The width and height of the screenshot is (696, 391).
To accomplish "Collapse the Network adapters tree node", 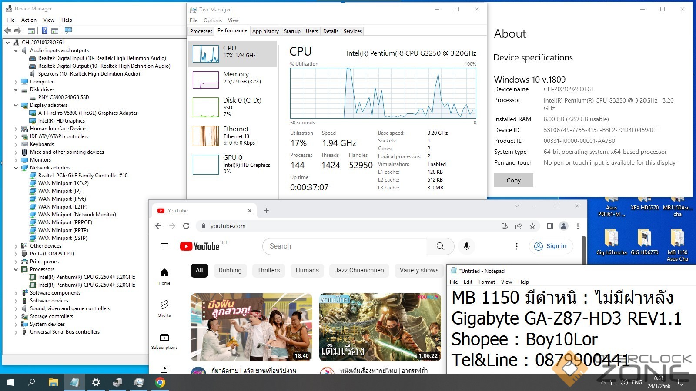I will 16,168.
